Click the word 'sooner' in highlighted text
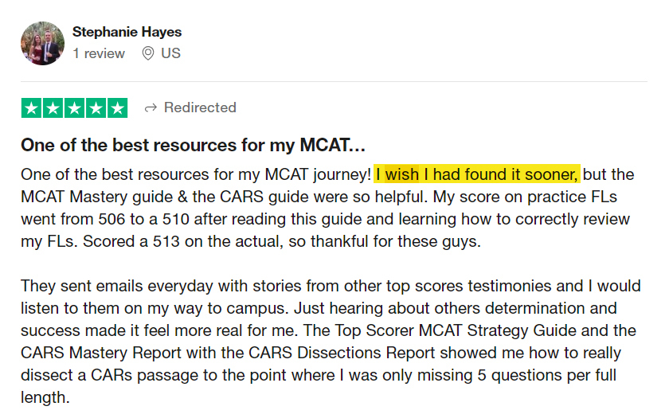 coord(551,174)
